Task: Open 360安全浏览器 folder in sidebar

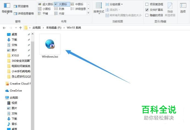Action: pos(19,61)
